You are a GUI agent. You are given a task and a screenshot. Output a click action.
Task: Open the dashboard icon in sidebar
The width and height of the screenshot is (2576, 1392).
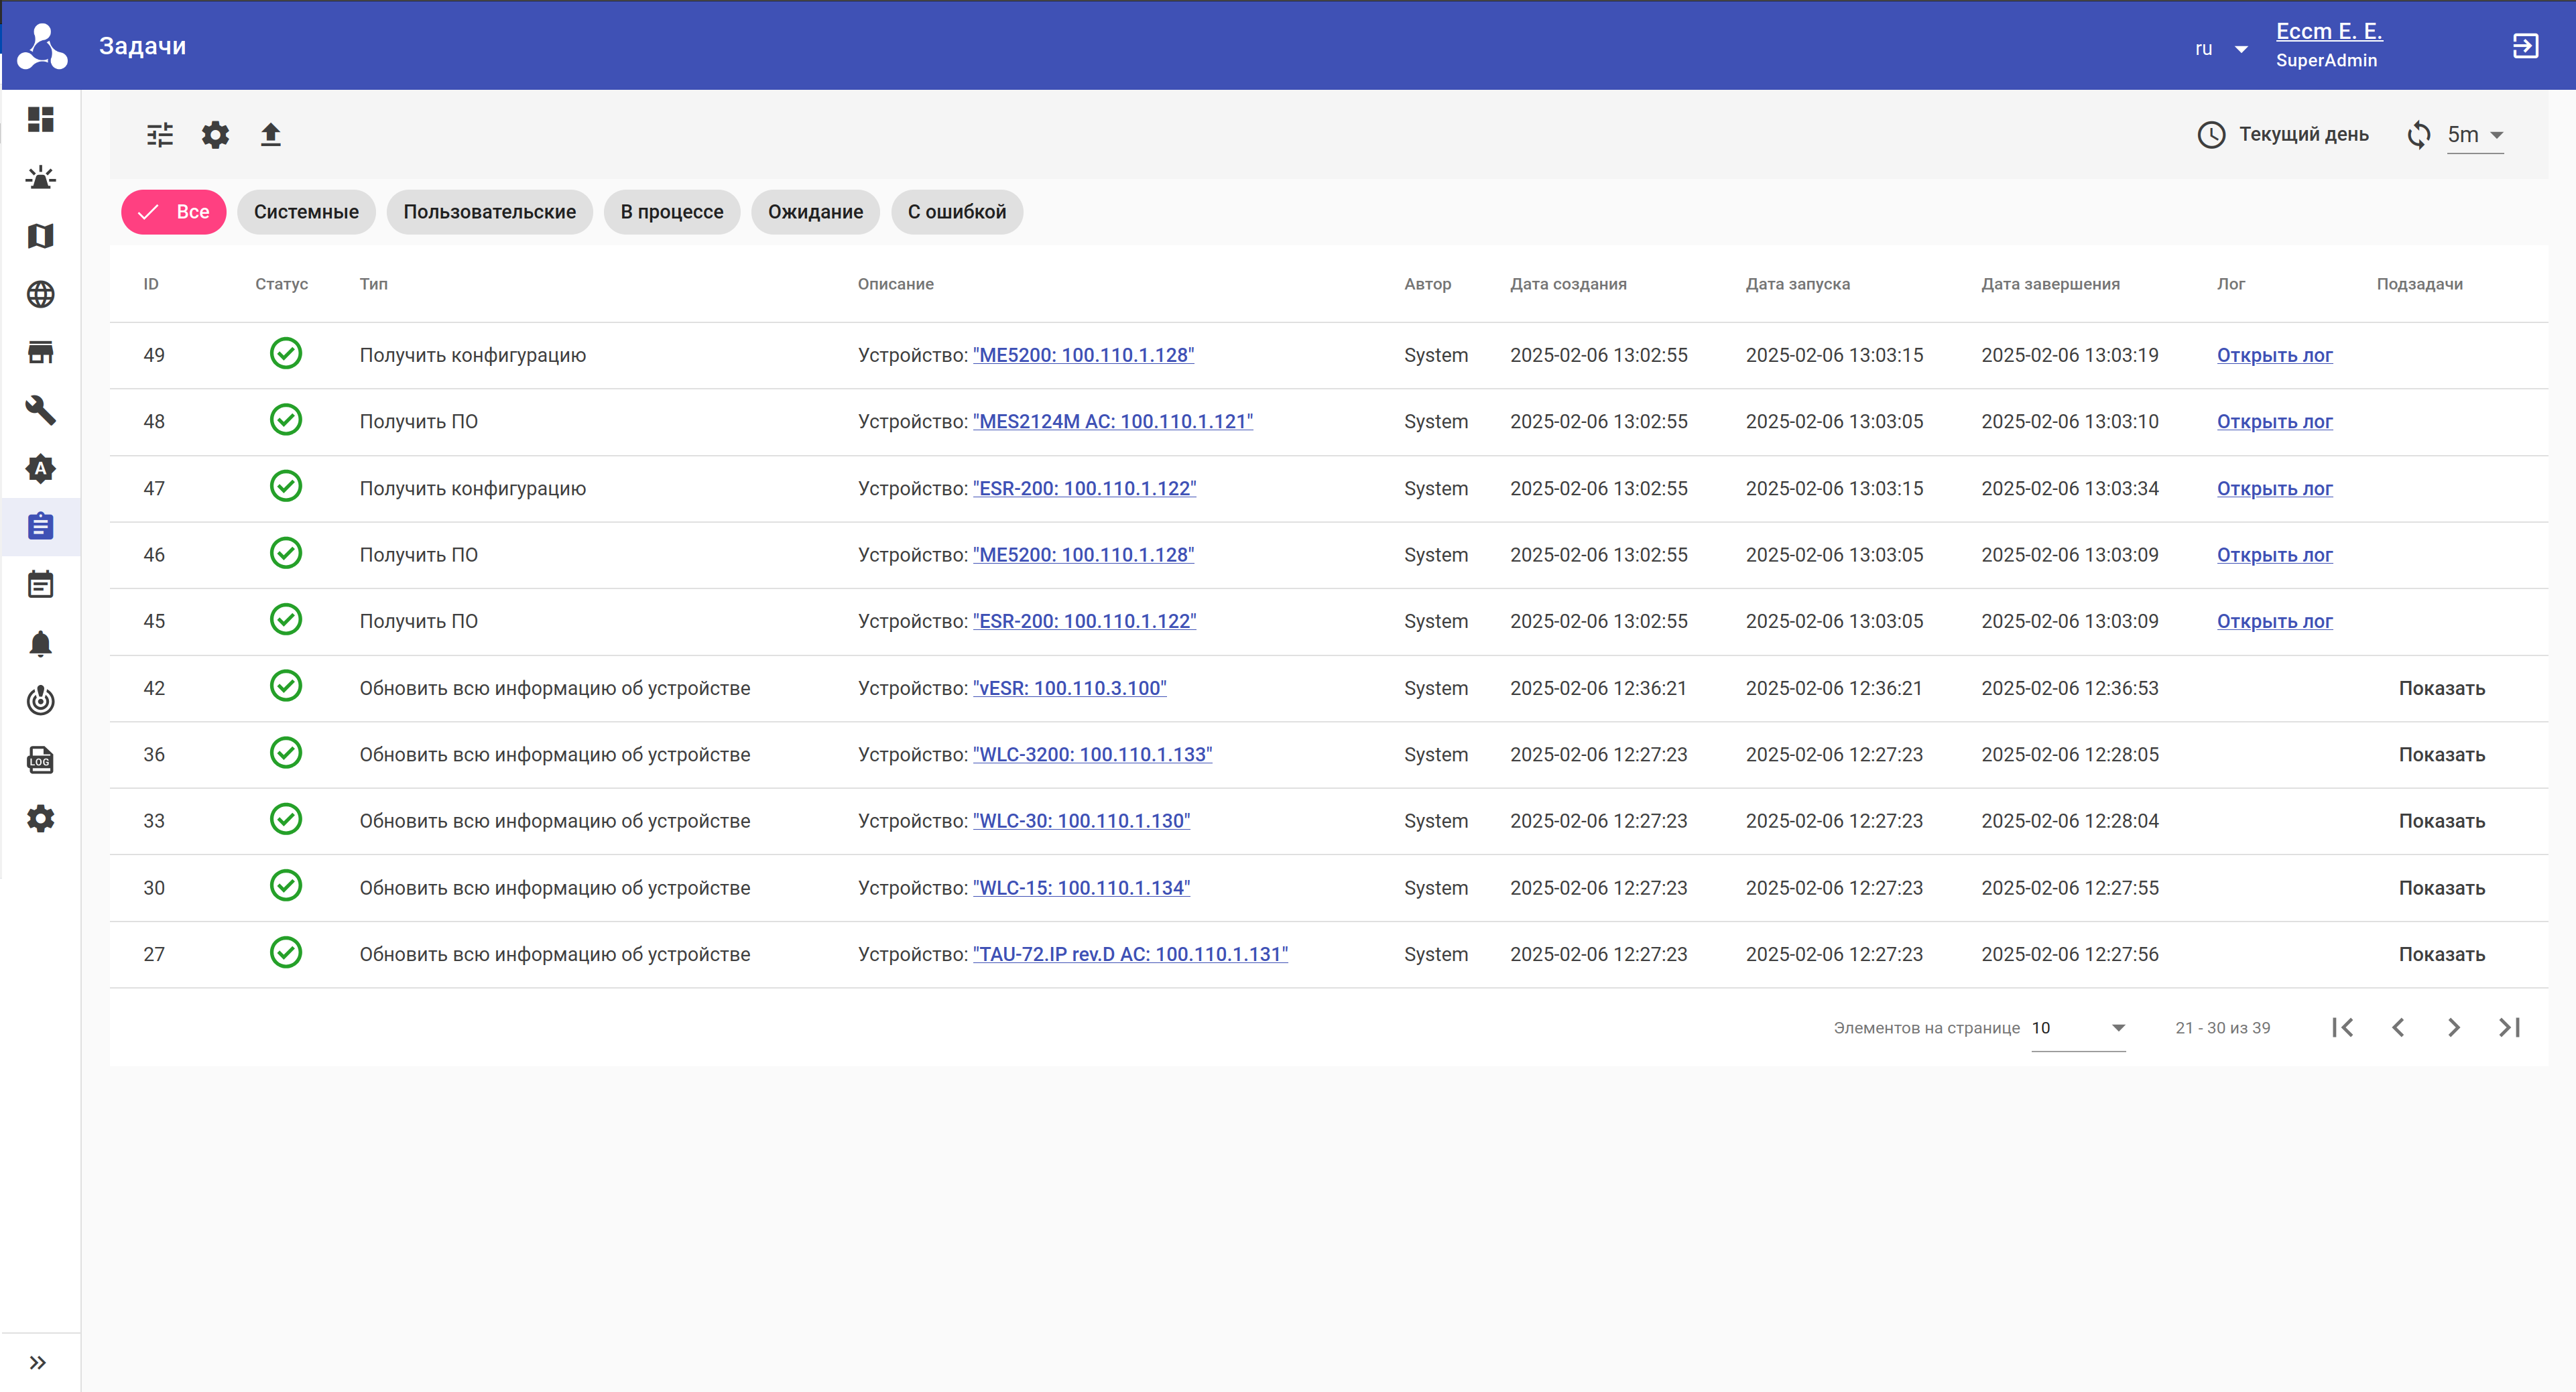40,119
